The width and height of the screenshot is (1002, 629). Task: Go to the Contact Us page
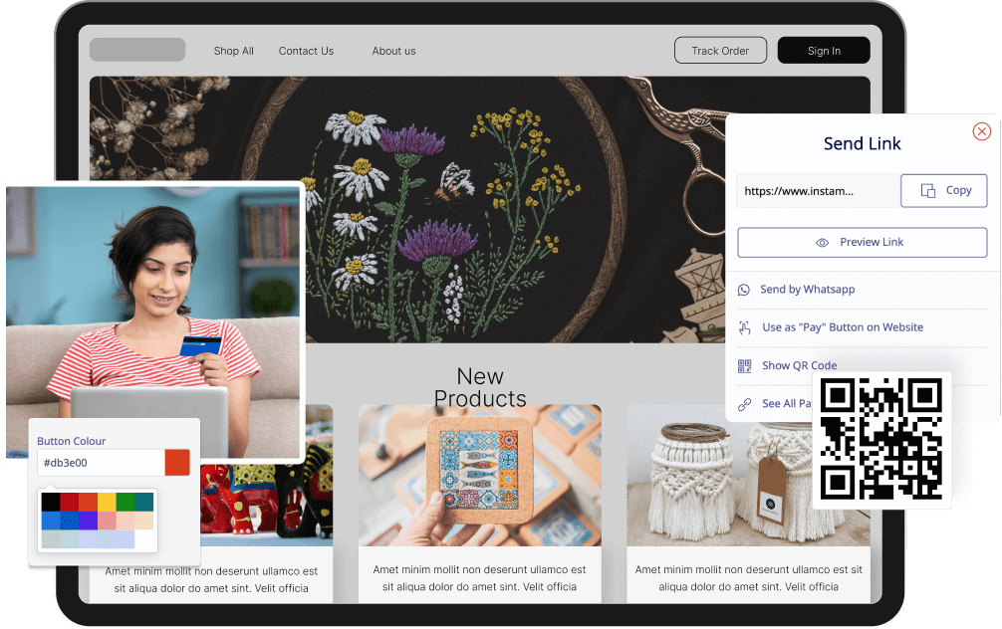[x=306, y=51]
